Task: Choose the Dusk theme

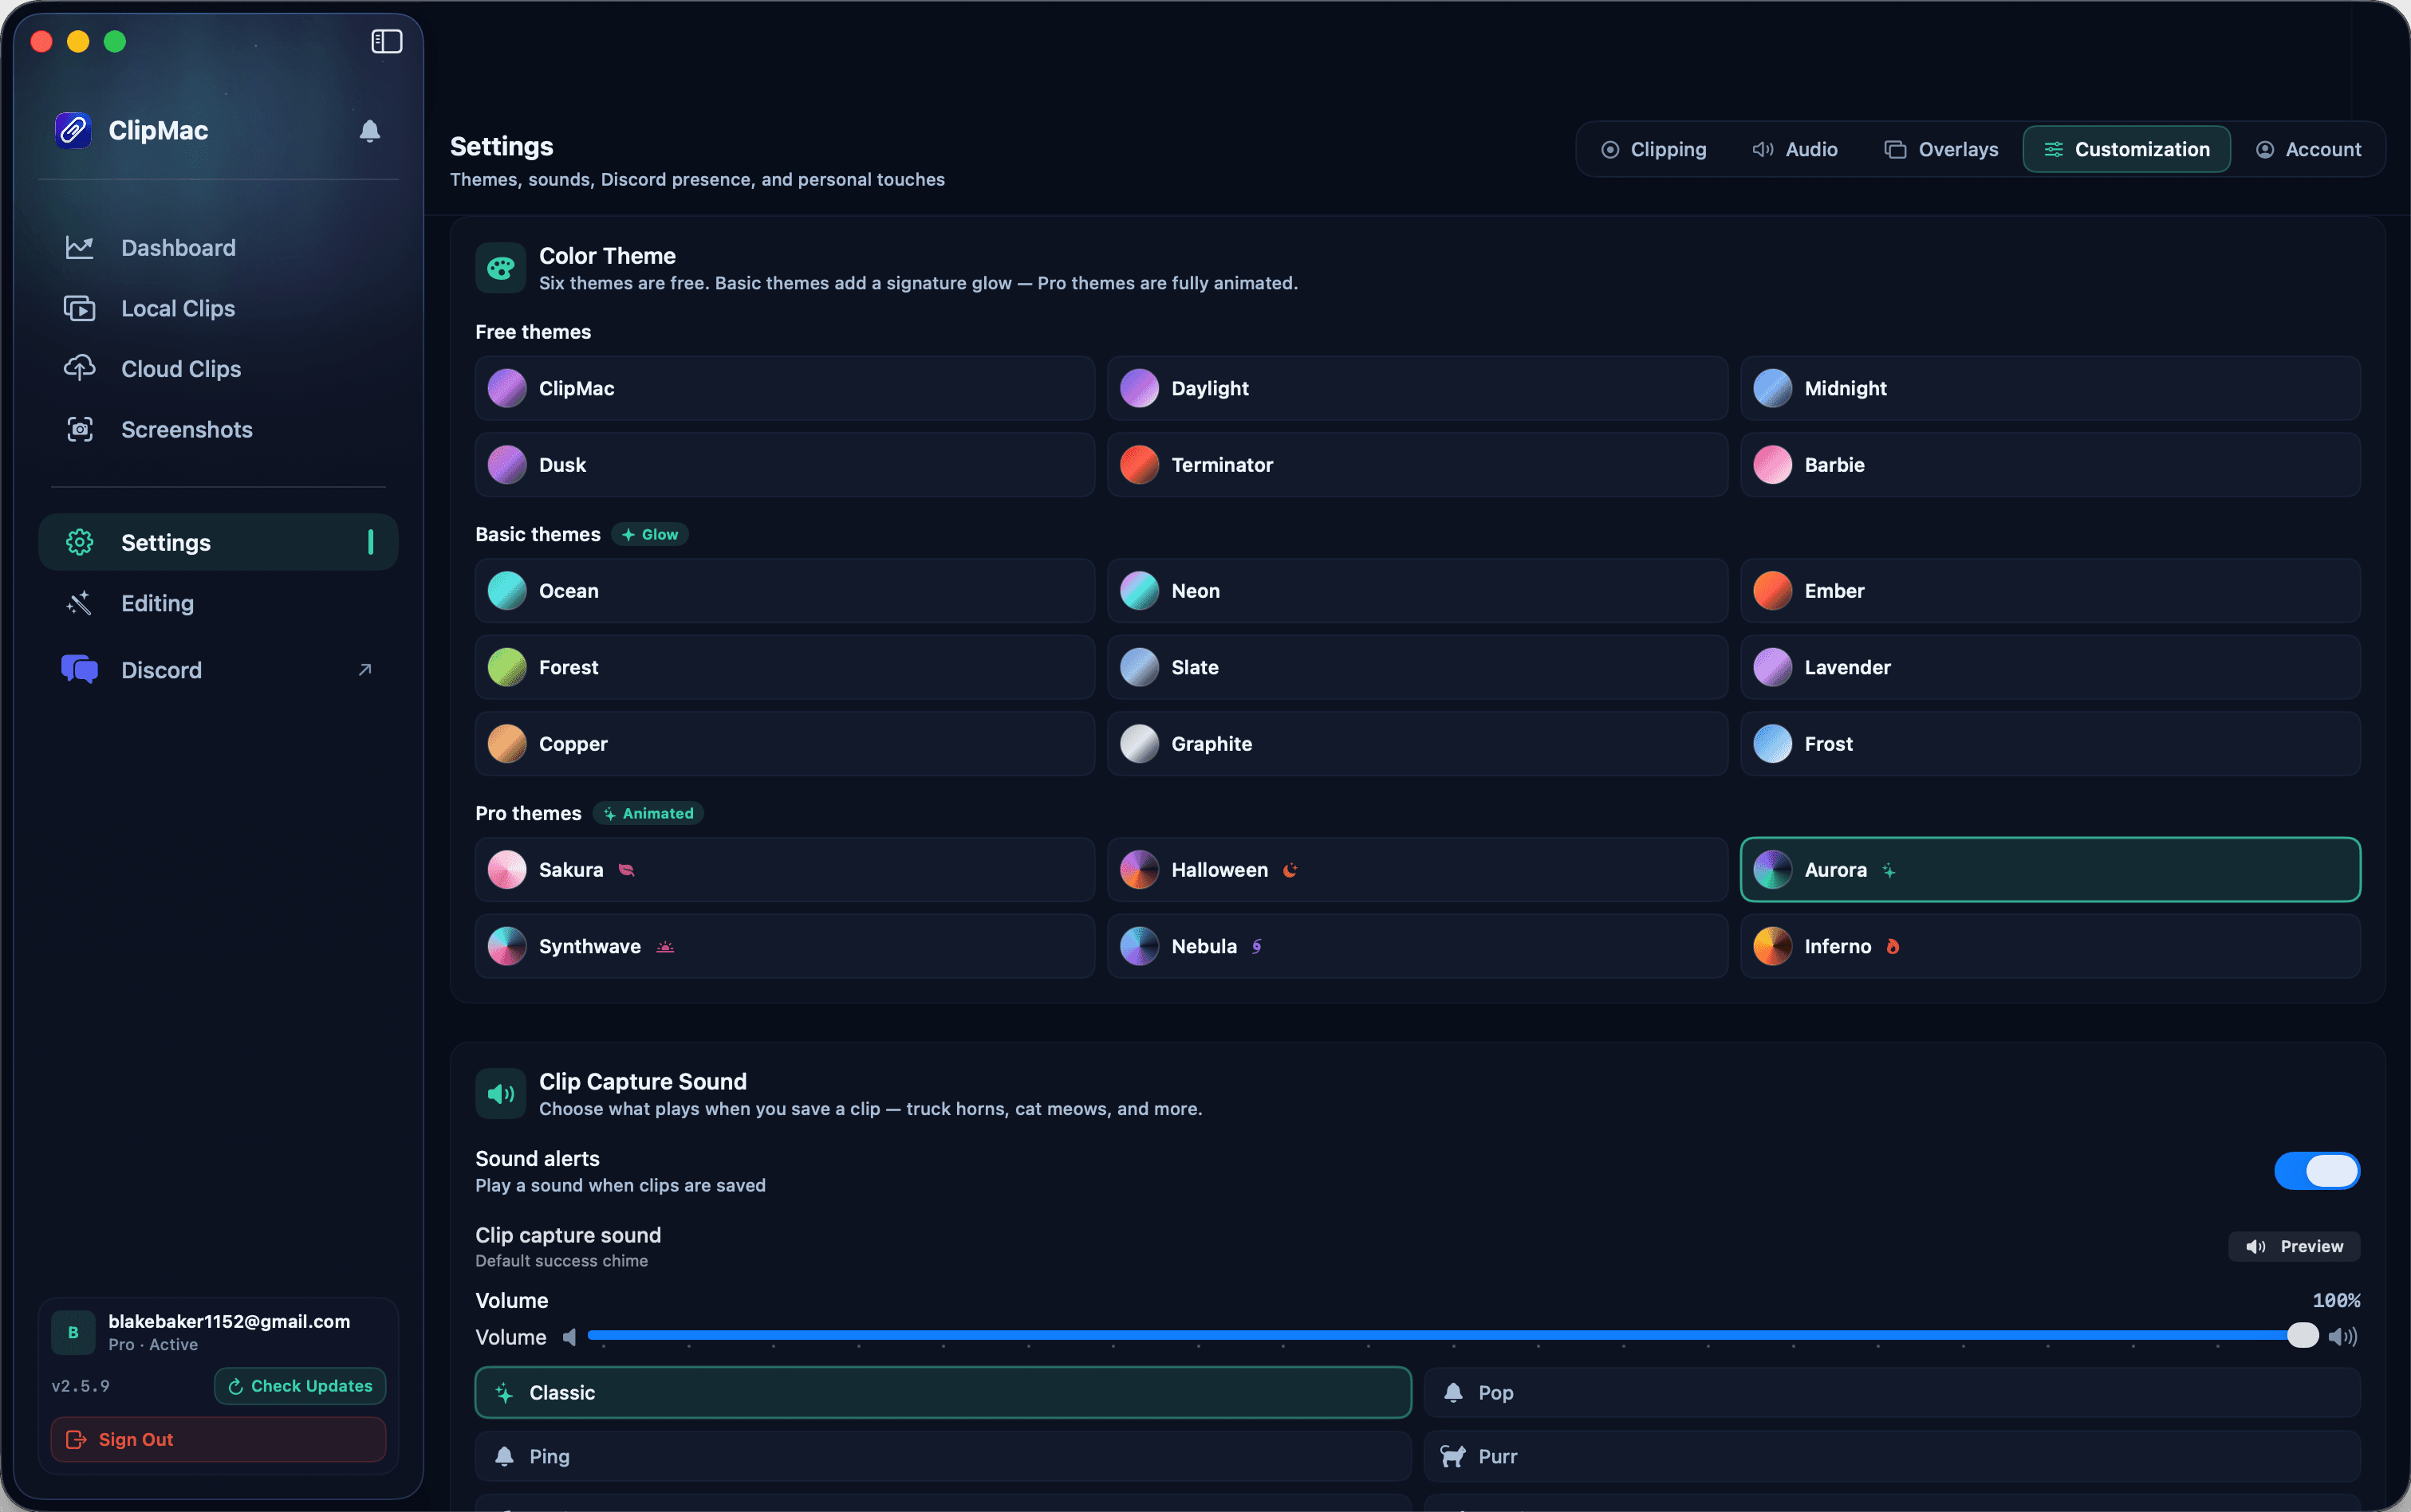Action: pos(784,465)
